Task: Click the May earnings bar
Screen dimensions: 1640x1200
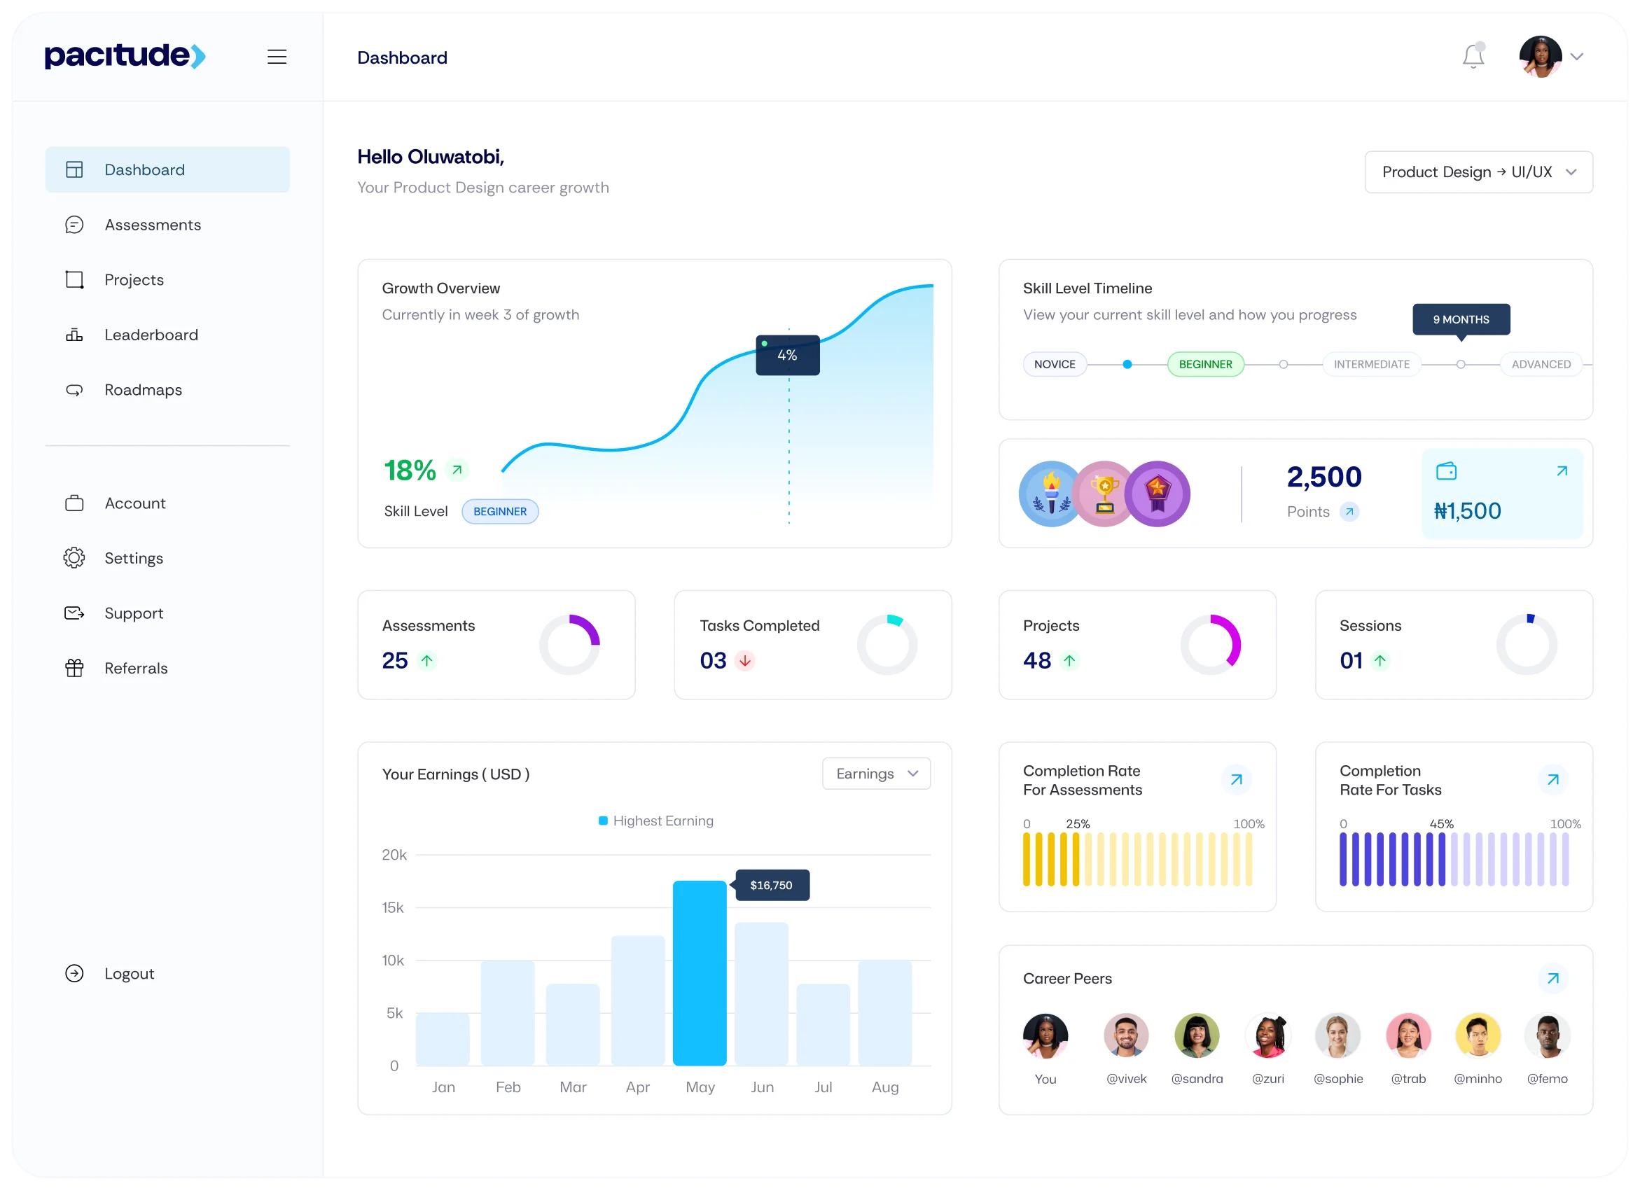Action: [699, 973]
